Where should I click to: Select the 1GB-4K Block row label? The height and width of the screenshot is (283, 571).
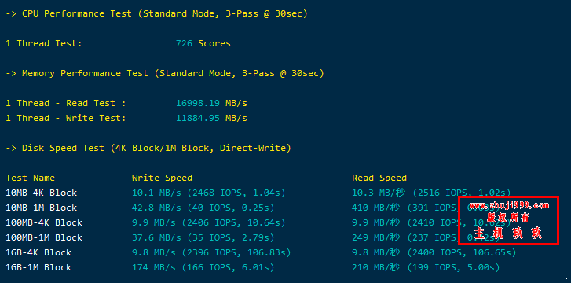coord(38,252)
